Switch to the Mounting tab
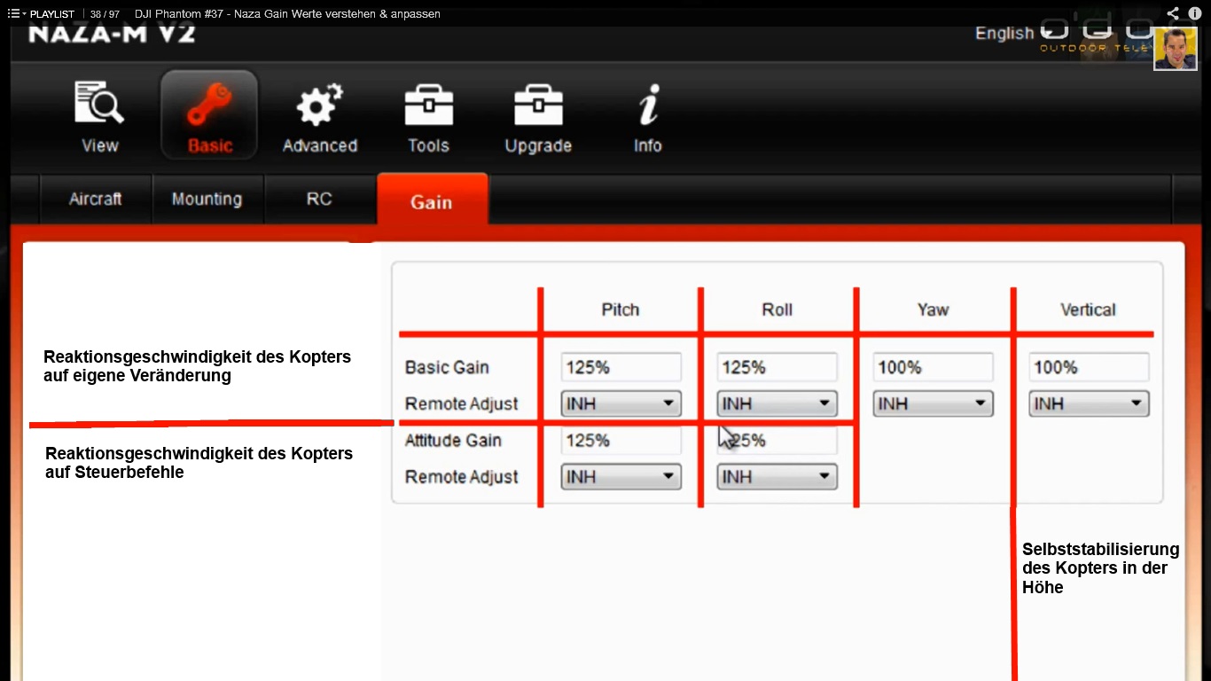The height and width of the screenshot is (681, 1211). (207, 199)
